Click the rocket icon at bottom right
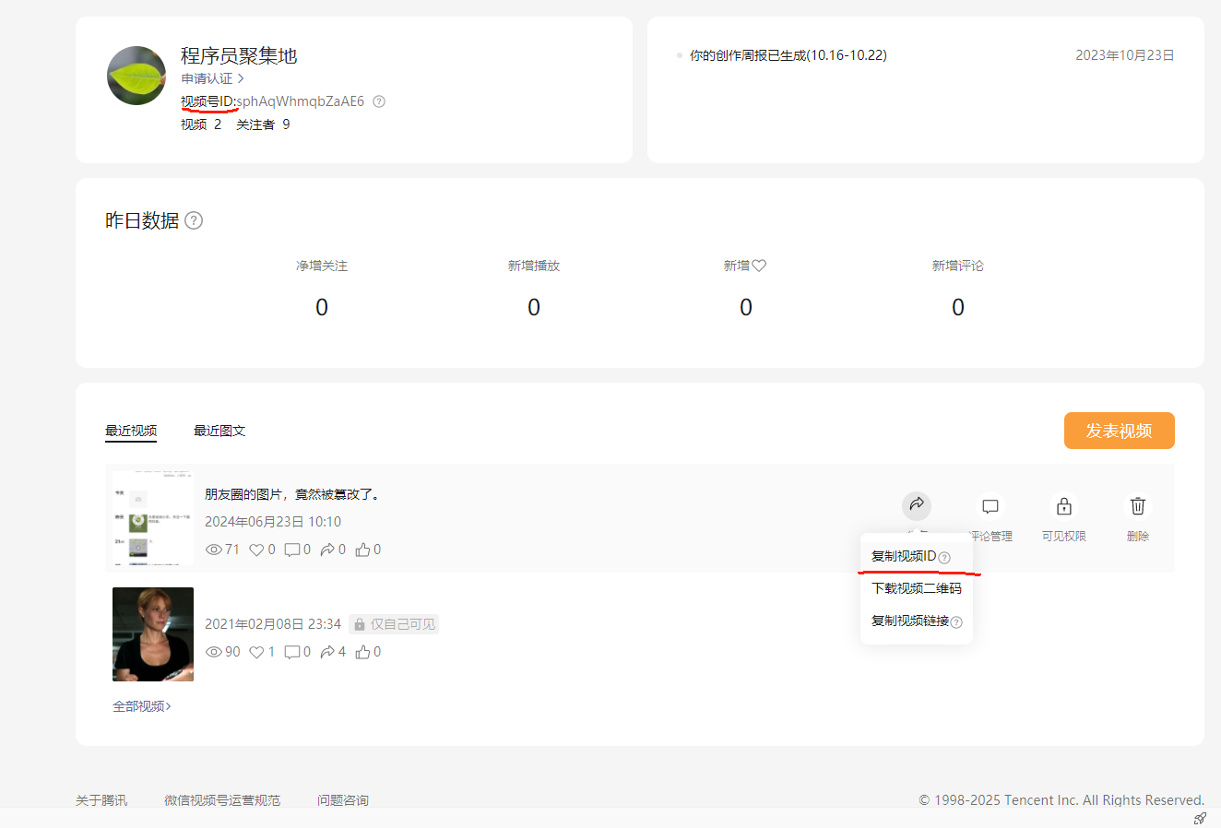The width and height of the screenshot is (1221, 828). coord(1200,818)
